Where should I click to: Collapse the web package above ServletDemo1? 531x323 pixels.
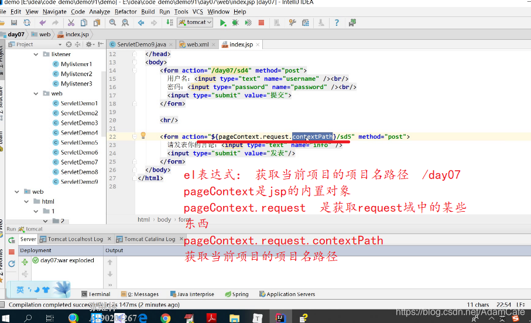(x=36, y=94)
